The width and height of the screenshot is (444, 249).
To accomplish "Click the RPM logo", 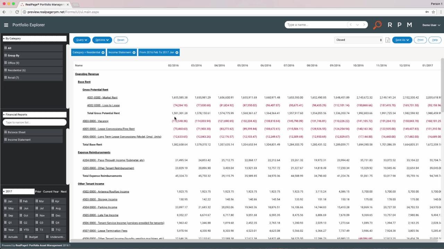I will pyautogui.click(x=400, y=25).
